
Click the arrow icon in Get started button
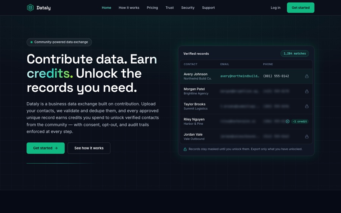click(x=56, y=148)
